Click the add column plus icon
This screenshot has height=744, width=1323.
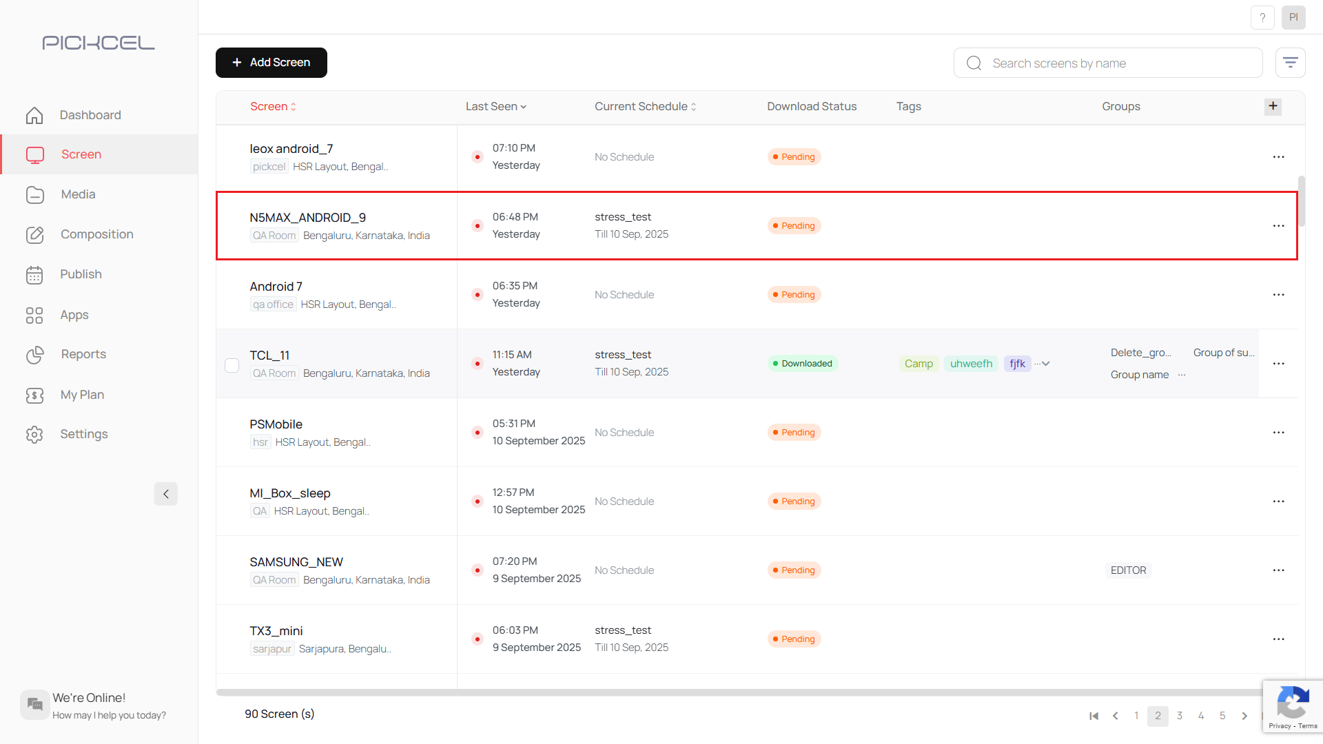click(x=1273, y=106)
